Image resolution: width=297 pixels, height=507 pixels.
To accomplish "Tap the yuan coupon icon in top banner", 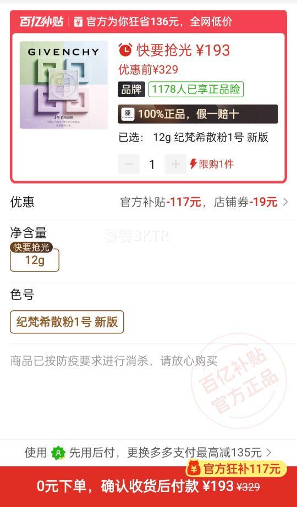I will pyautogui.click(x=78, y=21).
